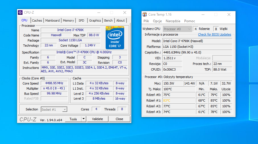Click the Threads count field in CPU-Z

click(x=122, y=109)
